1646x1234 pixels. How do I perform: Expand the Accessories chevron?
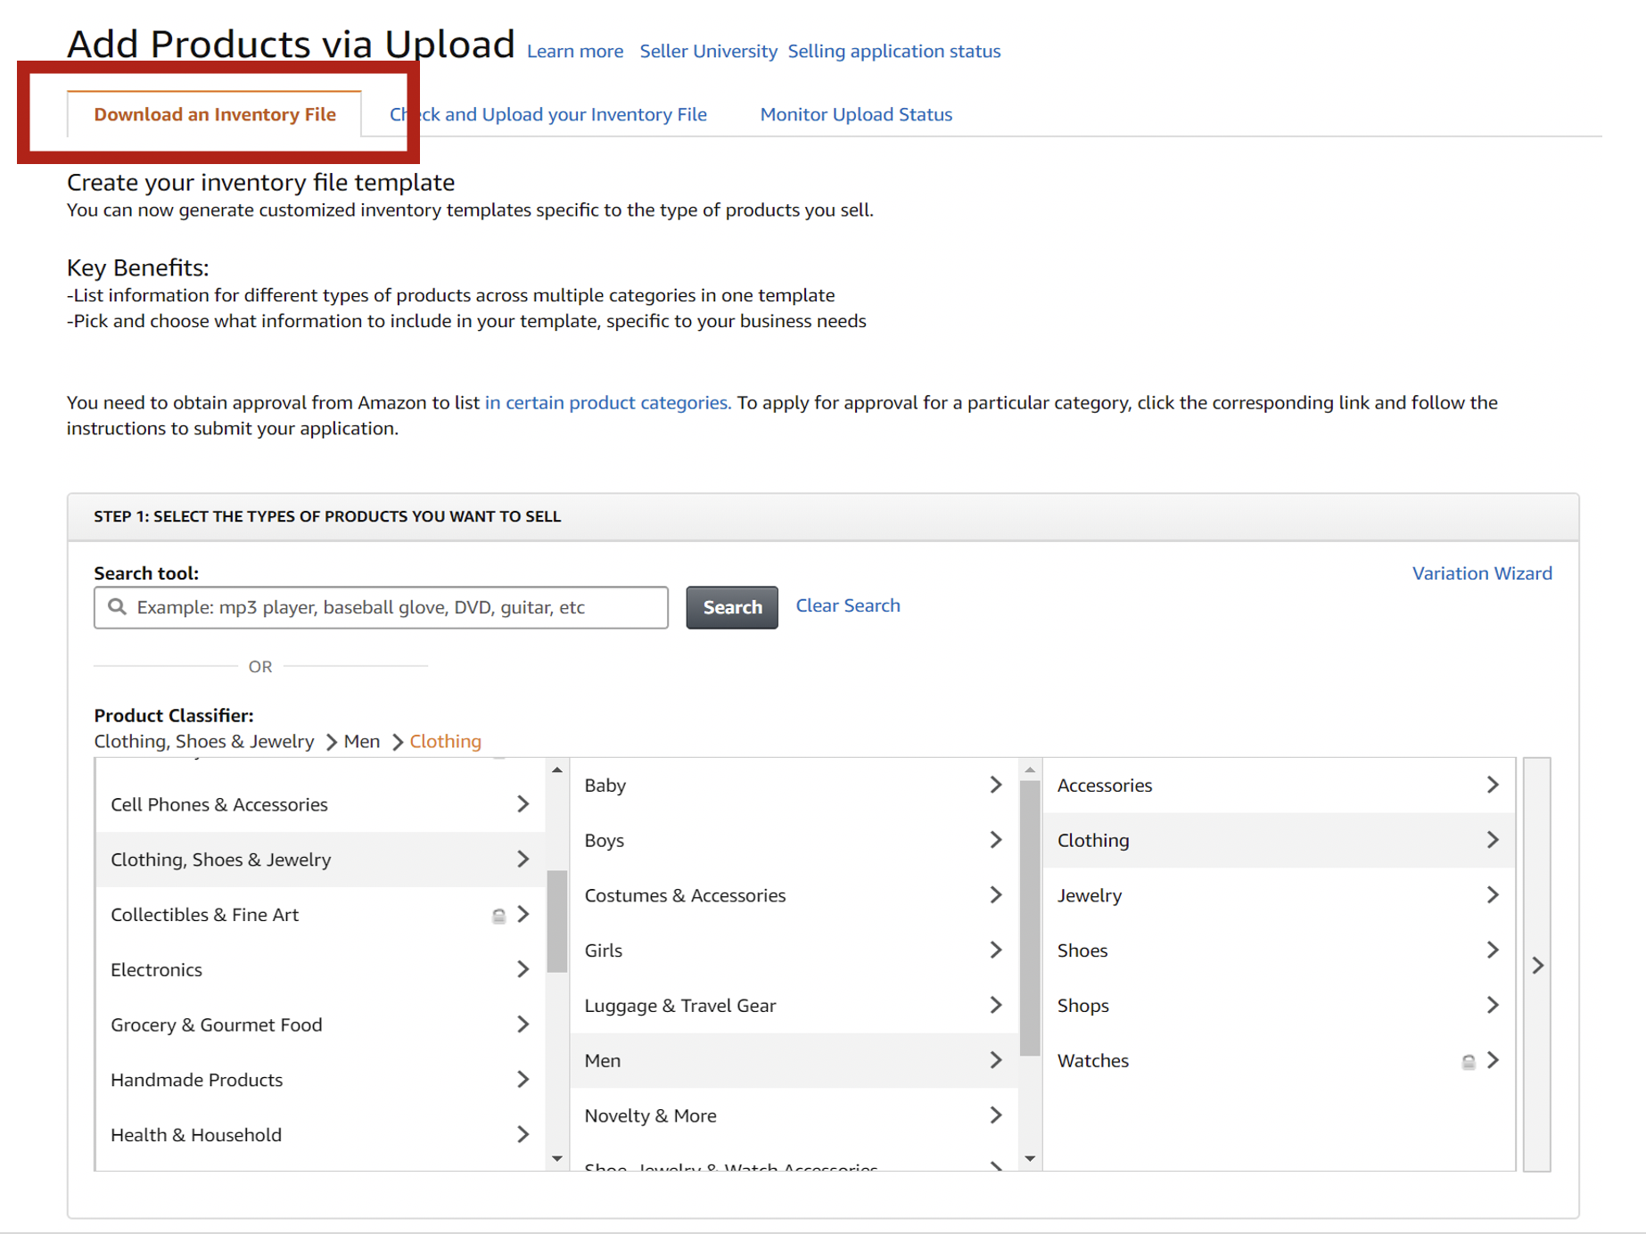[x=1494, y=785]
